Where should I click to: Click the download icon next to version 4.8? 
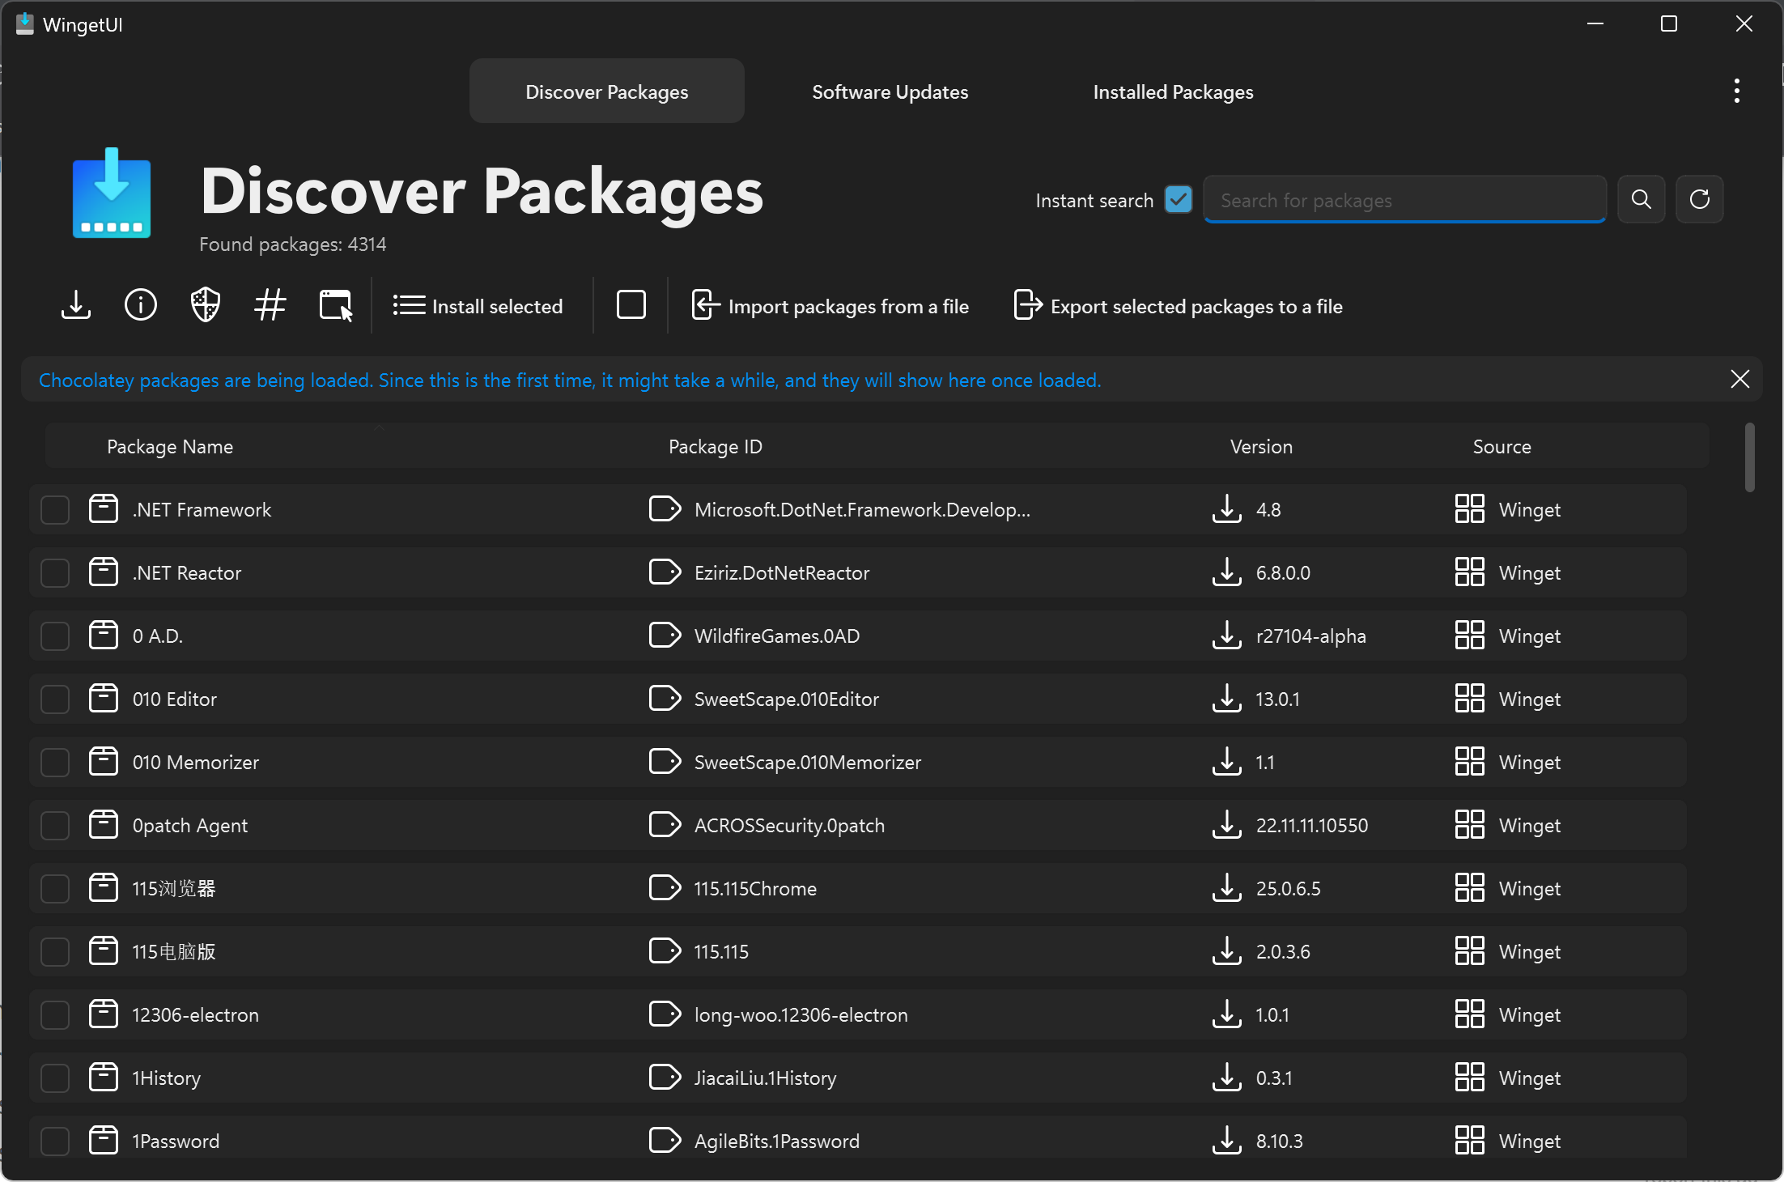point(1227,508)
